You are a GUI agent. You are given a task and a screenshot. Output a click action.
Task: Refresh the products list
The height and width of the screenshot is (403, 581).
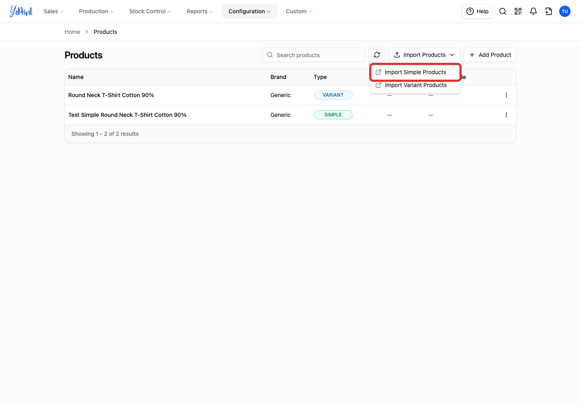tap(377, 55)
